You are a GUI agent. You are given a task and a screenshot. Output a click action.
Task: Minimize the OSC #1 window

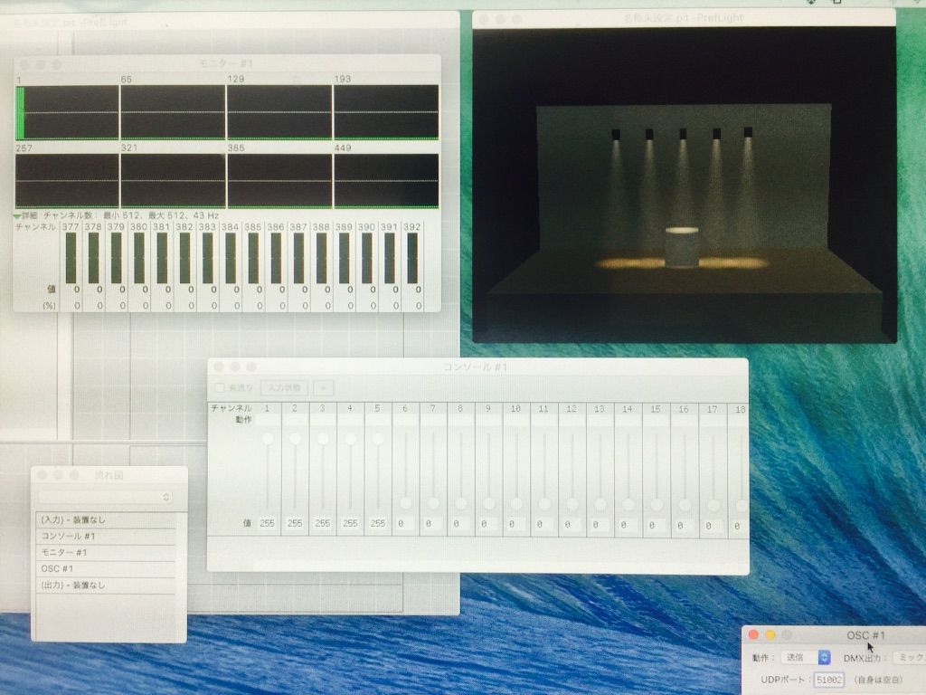[770, 634]
